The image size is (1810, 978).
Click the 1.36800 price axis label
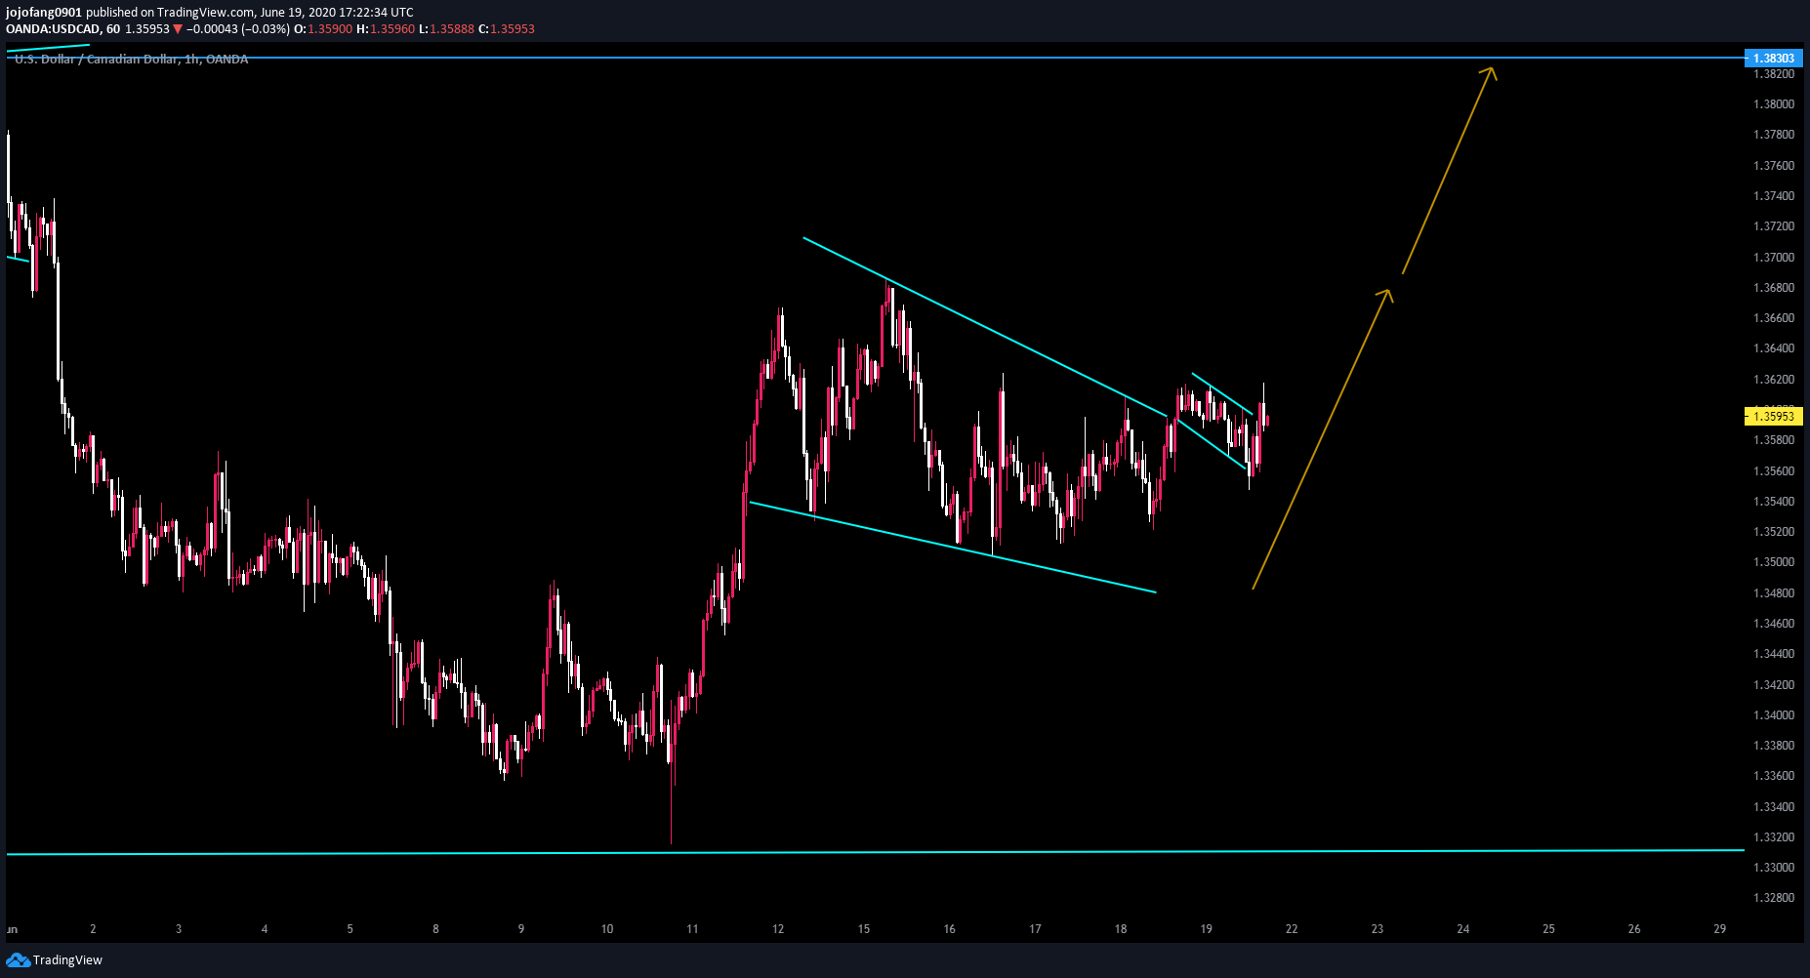(x=1774, y=288)
